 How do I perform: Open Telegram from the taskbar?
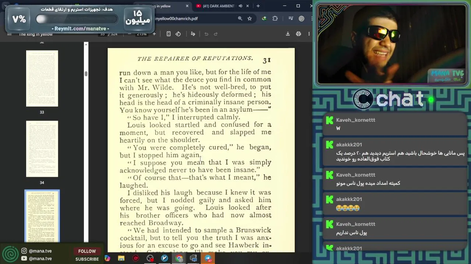coord(208,258)
